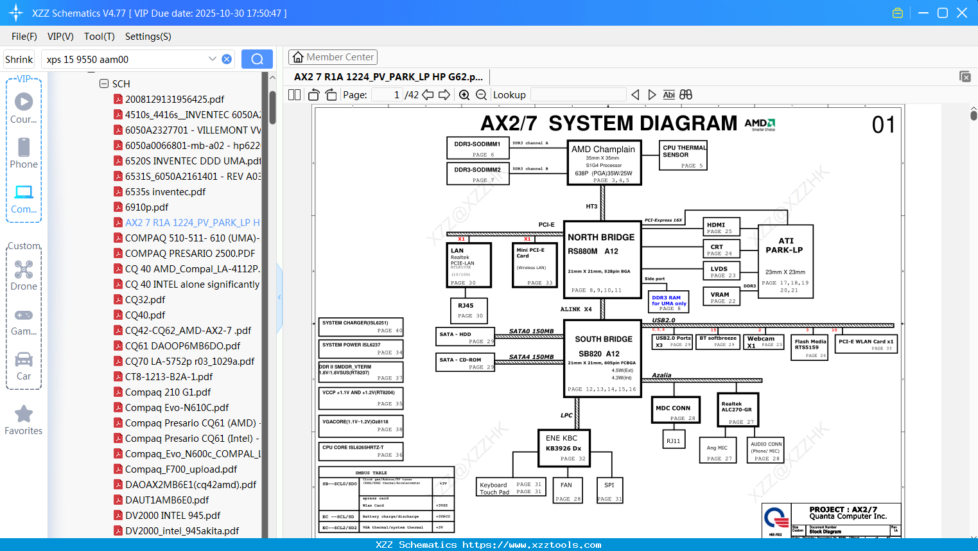978x551 pixels.
Task: Rotate the page clockwise
Action: [331, 94]
